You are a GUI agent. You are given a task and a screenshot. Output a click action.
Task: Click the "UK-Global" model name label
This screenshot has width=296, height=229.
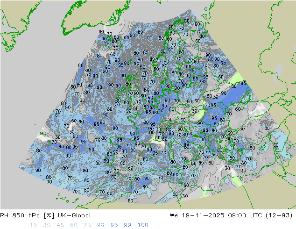coord(74,215)
